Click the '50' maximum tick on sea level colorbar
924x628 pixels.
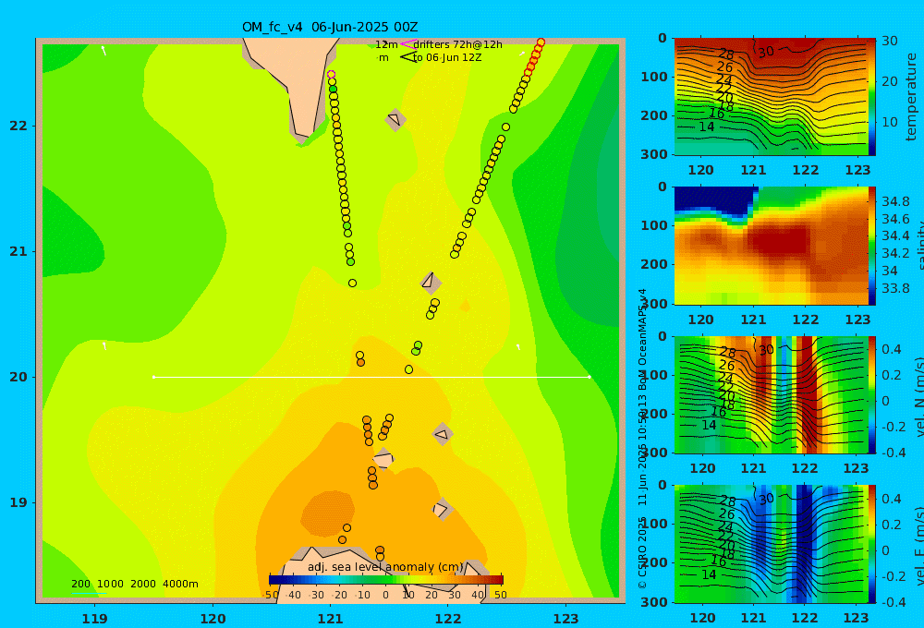click(x=500, y=595)
